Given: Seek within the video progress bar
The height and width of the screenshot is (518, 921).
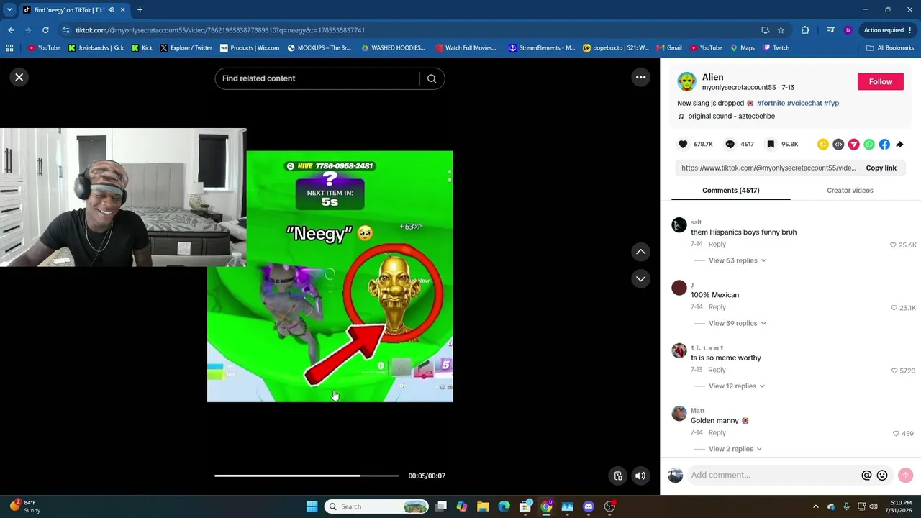Looking at the screenshot, I should pos(307,476).
